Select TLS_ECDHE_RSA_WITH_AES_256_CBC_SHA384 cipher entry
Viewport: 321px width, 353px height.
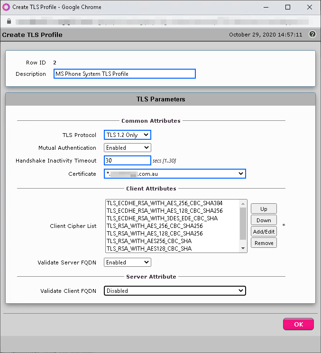point(165,203)
